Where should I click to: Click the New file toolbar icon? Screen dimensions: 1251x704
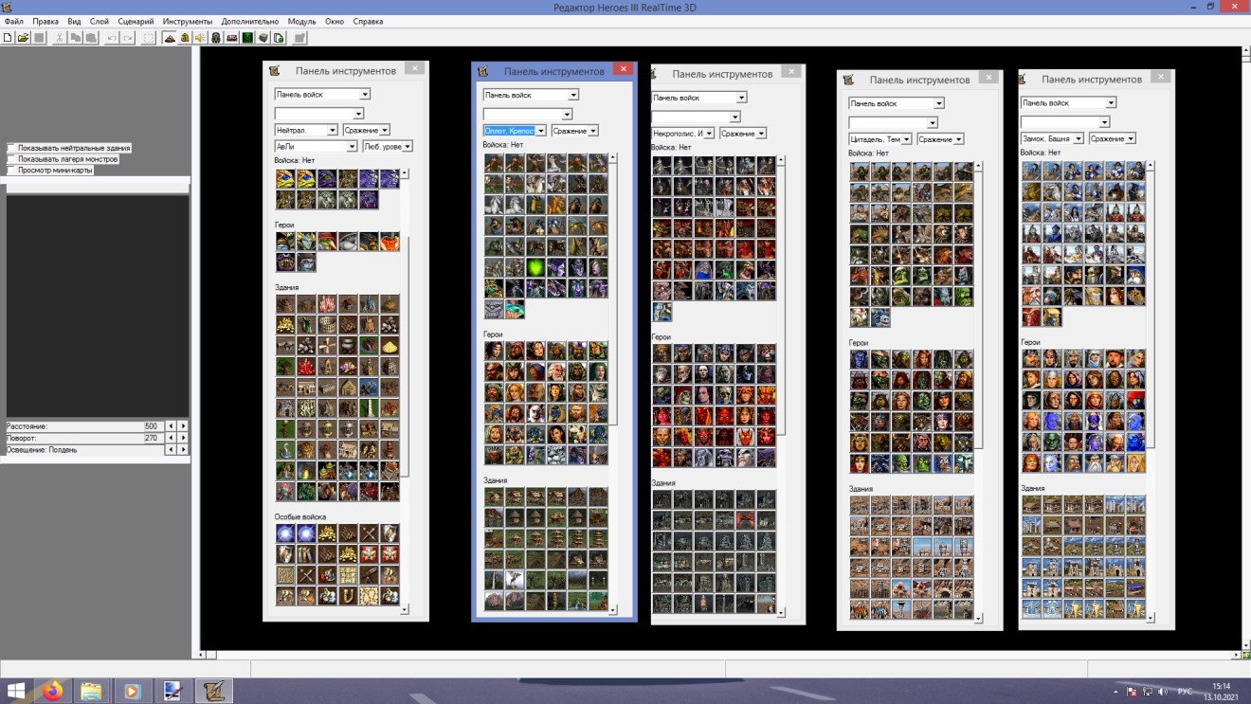(8, 38)
